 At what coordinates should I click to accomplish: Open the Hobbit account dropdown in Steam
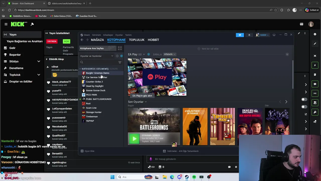[x=262, y=35]
